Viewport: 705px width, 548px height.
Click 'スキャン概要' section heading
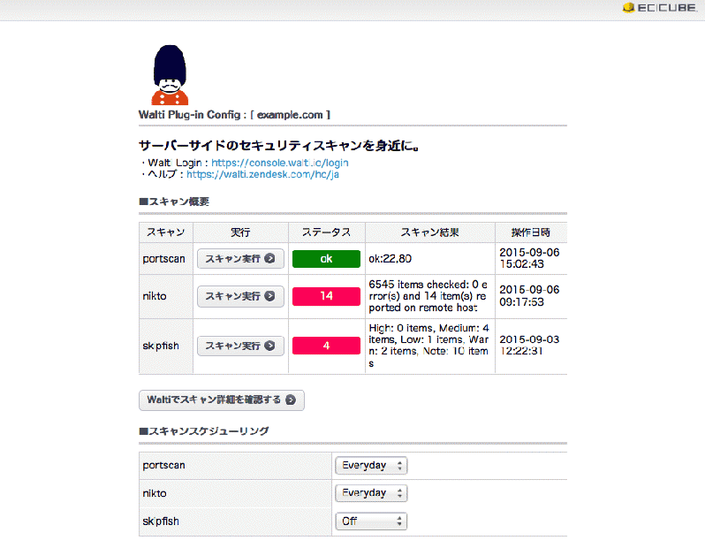click(x=174, y=202)
